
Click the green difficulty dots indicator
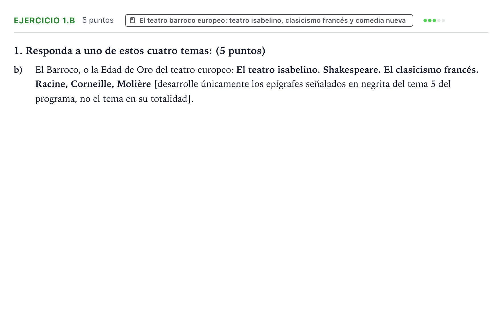434,20
